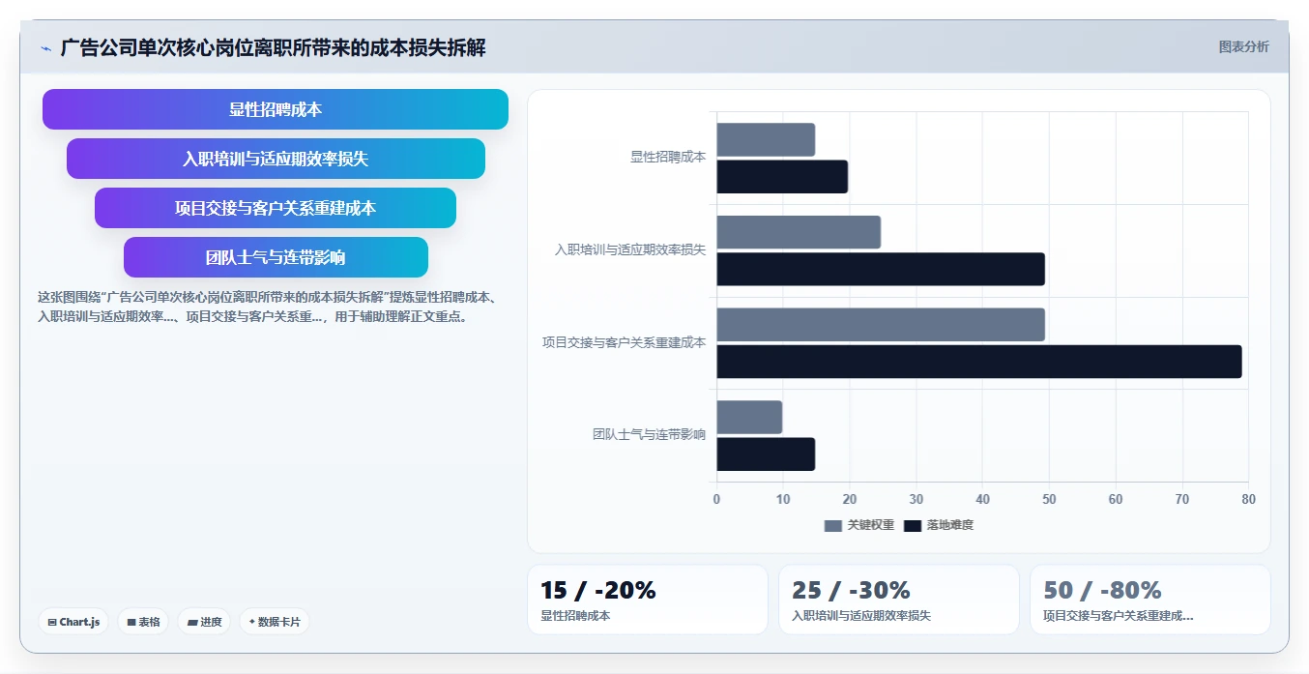The image size is (1309, 674).
Task: Click the 关键权重 bar for 团队士气与连带影响
Action: (749, 417)
